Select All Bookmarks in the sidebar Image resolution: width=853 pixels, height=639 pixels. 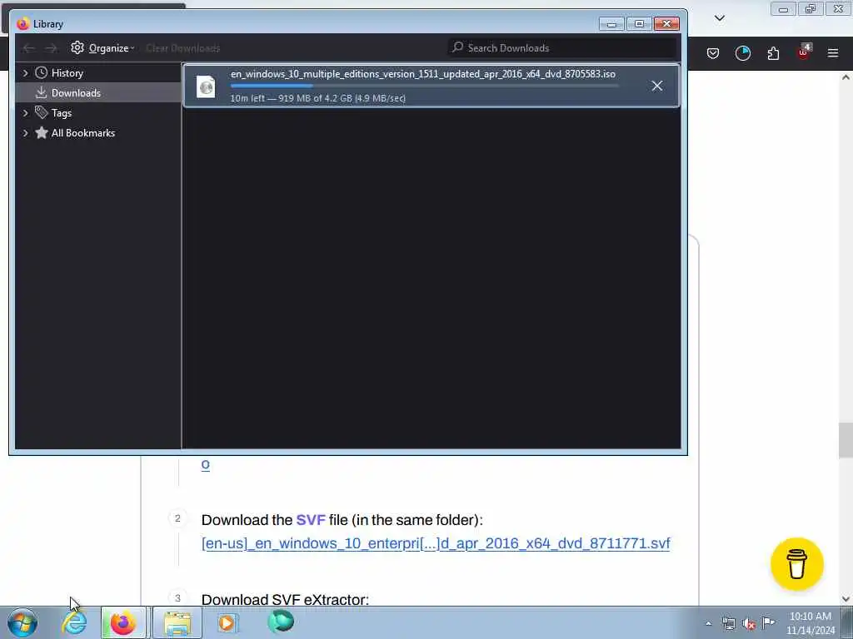(x=82, y=133)
